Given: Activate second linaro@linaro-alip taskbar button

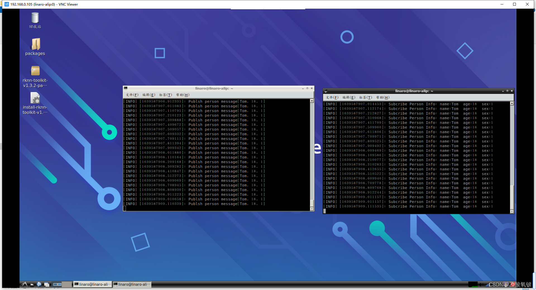Looking at the screenshot, I should click(x=132, y=284).
